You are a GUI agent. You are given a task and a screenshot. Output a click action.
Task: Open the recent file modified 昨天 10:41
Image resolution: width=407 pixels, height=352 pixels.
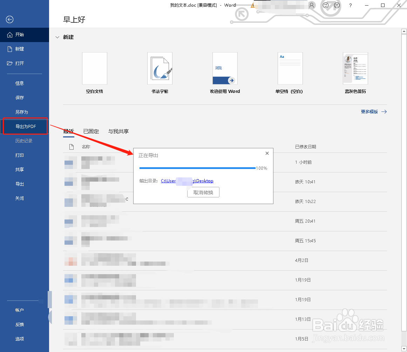click(x=225, y=182)
